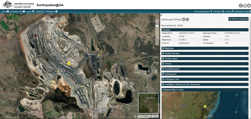Click the map info icon near coordinates
251x119 pixels.
point(135,116)
